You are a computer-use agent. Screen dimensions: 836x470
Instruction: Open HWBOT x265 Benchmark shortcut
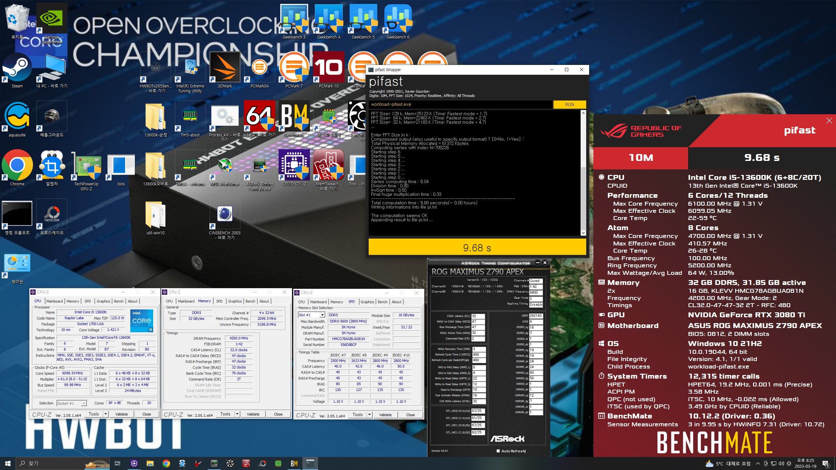click(155, 72)
